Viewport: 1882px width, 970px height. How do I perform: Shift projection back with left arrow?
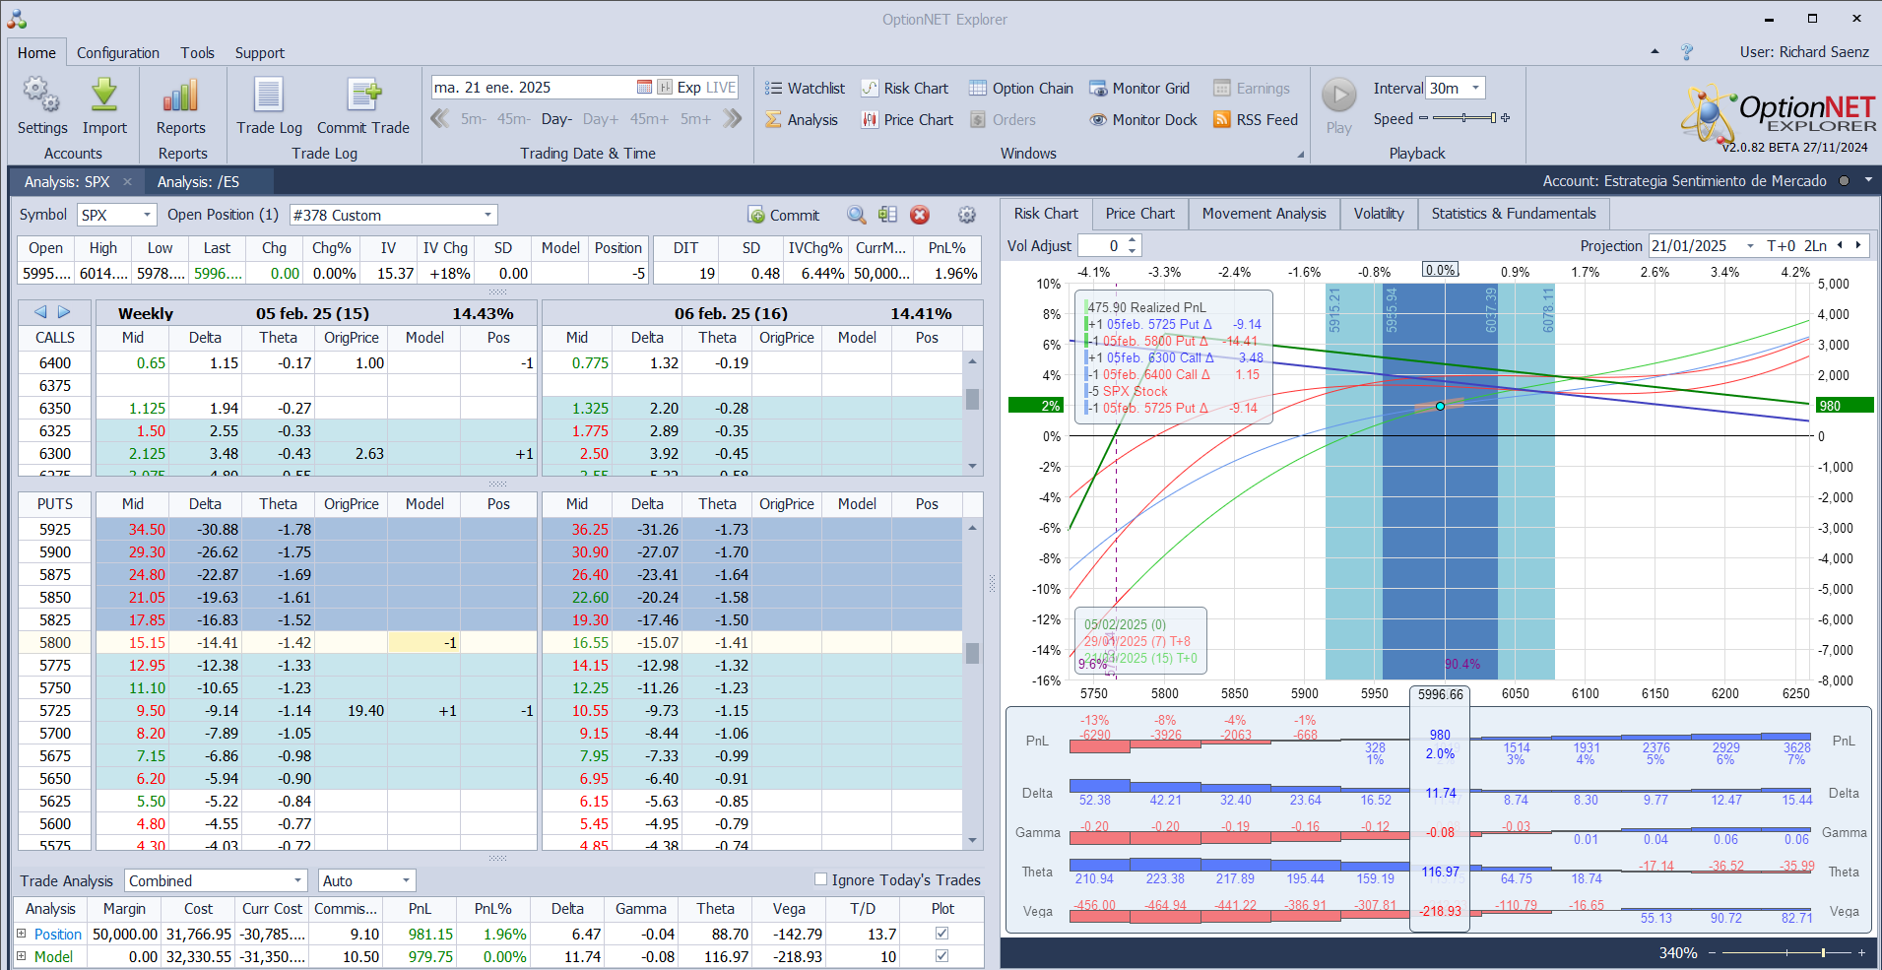point(1840,245)
